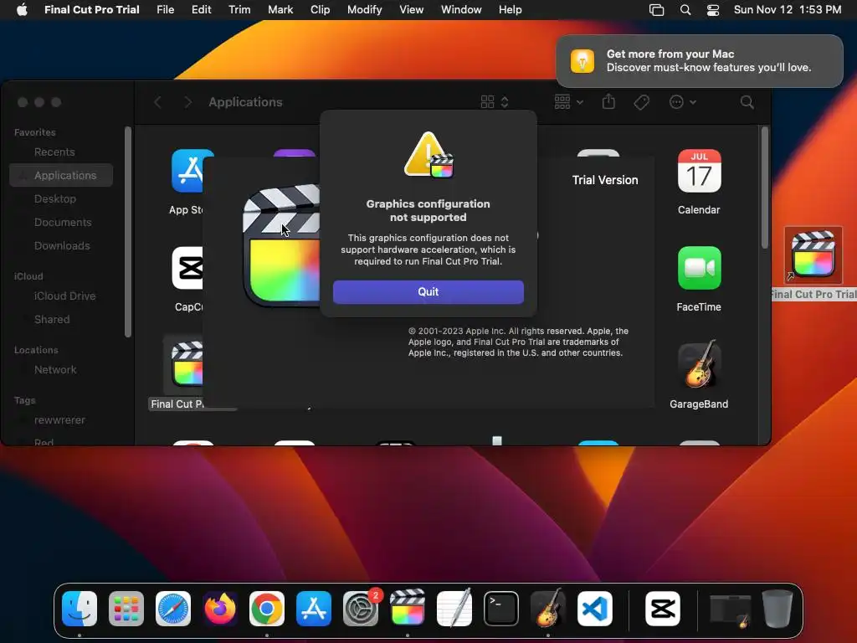Open the View menu

[411, 9]
